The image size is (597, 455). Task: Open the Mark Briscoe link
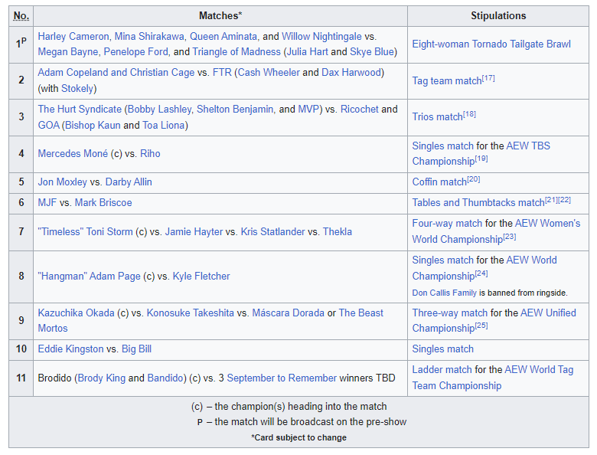tap(103, 202)
